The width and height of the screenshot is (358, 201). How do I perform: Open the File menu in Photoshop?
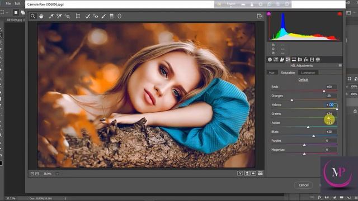pyautogui.click(x=8, y=4)
